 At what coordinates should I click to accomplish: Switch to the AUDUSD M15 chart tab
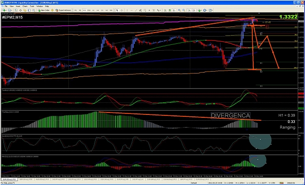[42, 180]
